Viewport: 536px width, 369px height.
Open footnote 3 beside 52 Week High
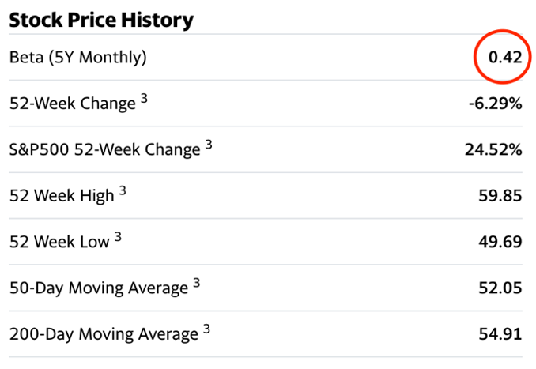(x=123, y=190)
